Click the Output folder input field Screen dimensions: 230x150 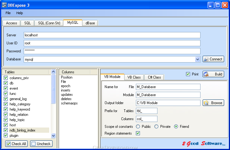[x=168, y=103]
